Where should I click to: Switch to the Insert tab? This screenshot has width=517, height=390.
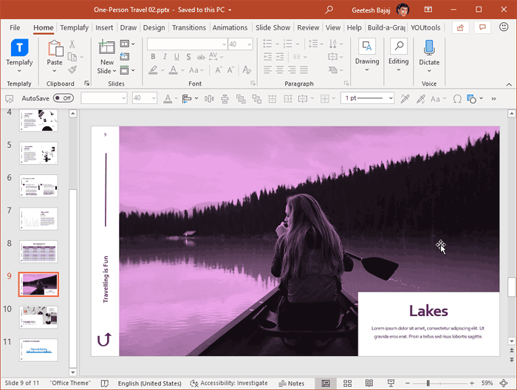104,27
